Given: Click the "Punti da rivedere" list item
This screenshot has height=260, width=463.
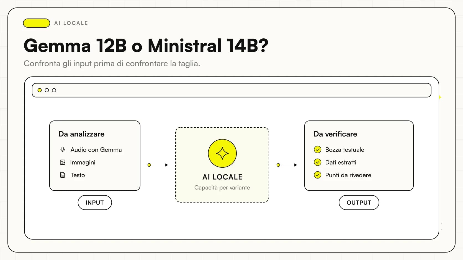Looking at the screenshot, I should (x=348, y=175).
